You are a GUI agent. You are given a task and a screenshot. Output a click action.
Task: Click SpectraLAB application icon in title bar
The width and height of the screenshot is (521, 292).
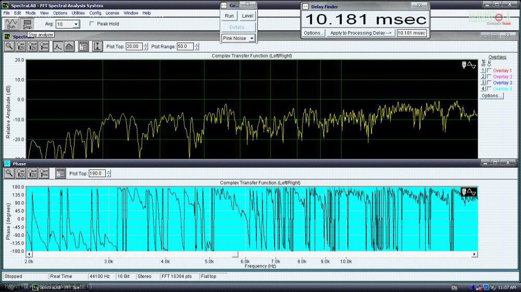pos(6,5)
